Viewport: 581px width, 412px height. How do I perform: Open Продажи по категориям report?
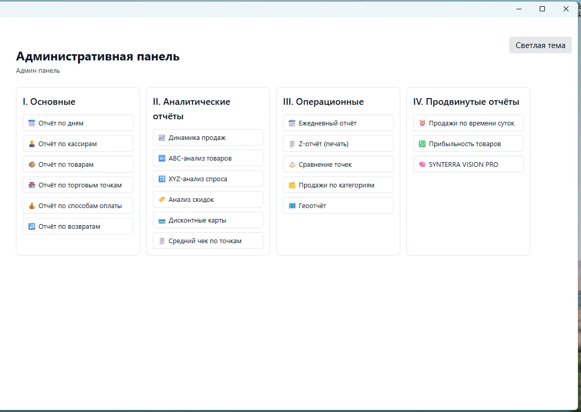click(338, 185)
